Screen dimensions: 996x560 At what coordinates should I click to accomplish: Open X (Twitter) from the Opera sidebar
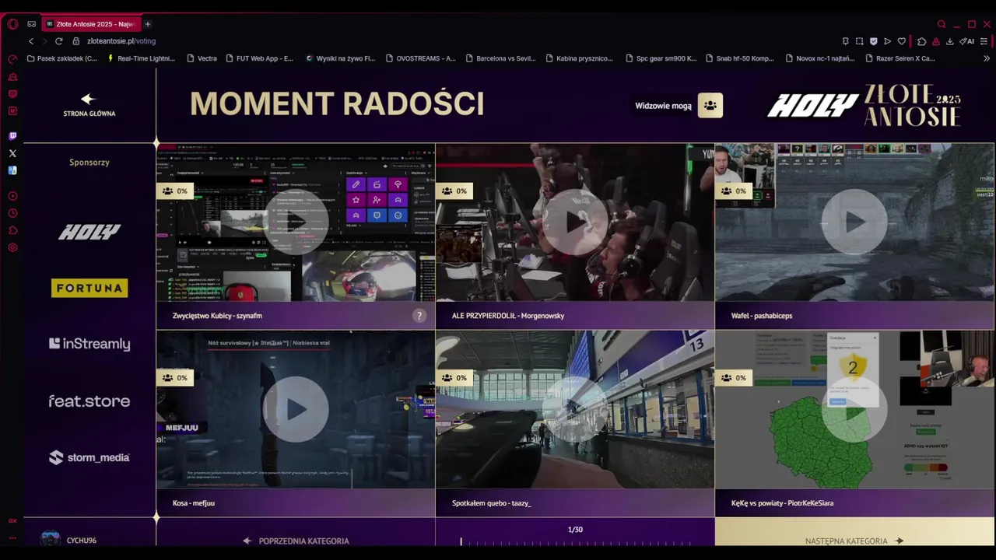pyautogui.click(x=12, y=153)
